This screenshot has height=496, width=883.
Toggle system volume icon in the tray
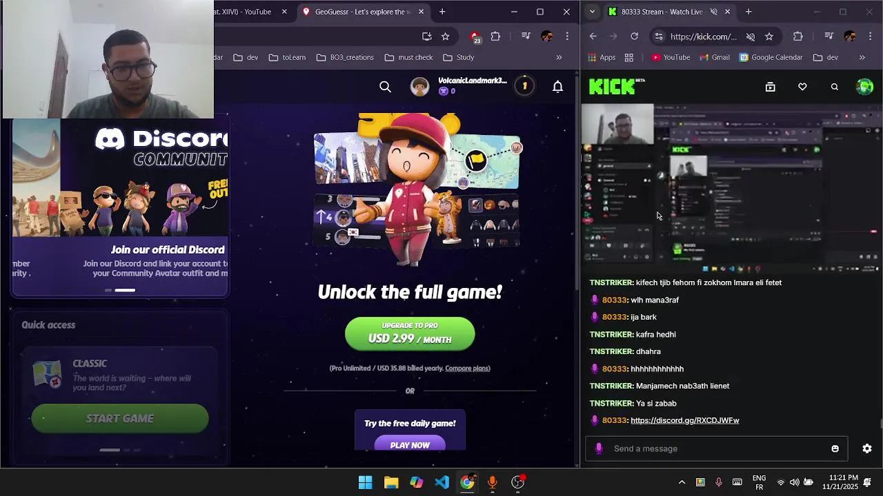tap(794, 482)
